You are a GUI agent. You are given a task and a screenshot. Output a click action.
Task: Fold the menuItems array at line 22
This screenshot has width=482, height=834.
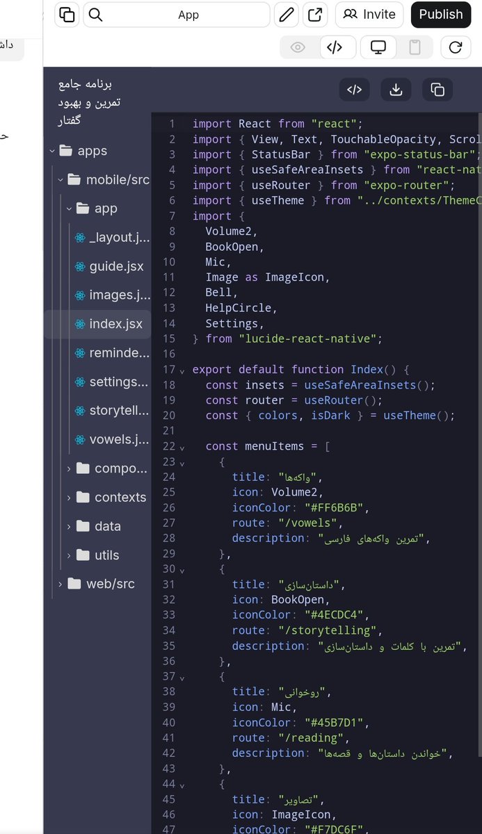click(182, 448)
